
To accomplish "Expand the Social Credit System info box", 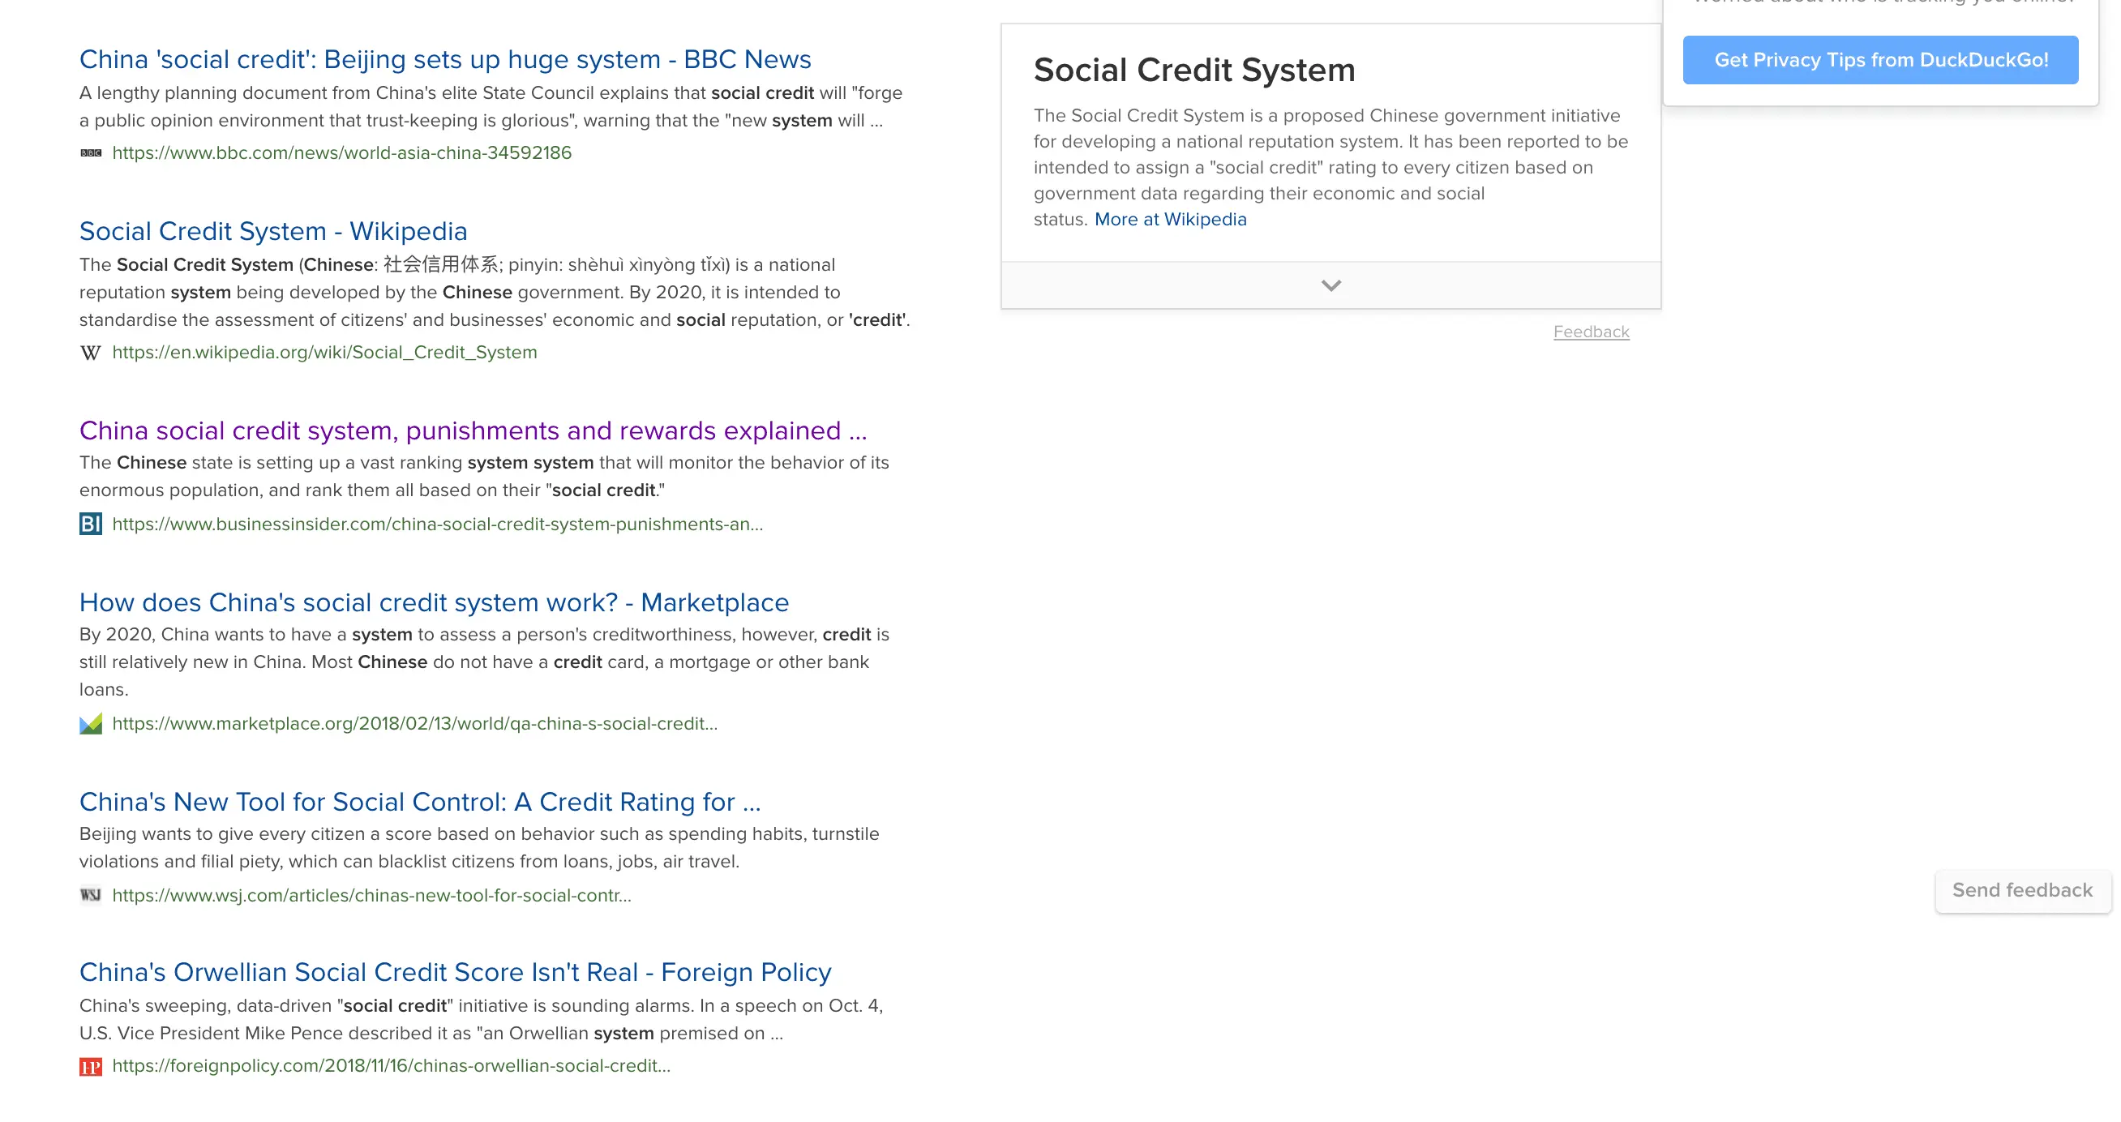I will point(1330,285).
